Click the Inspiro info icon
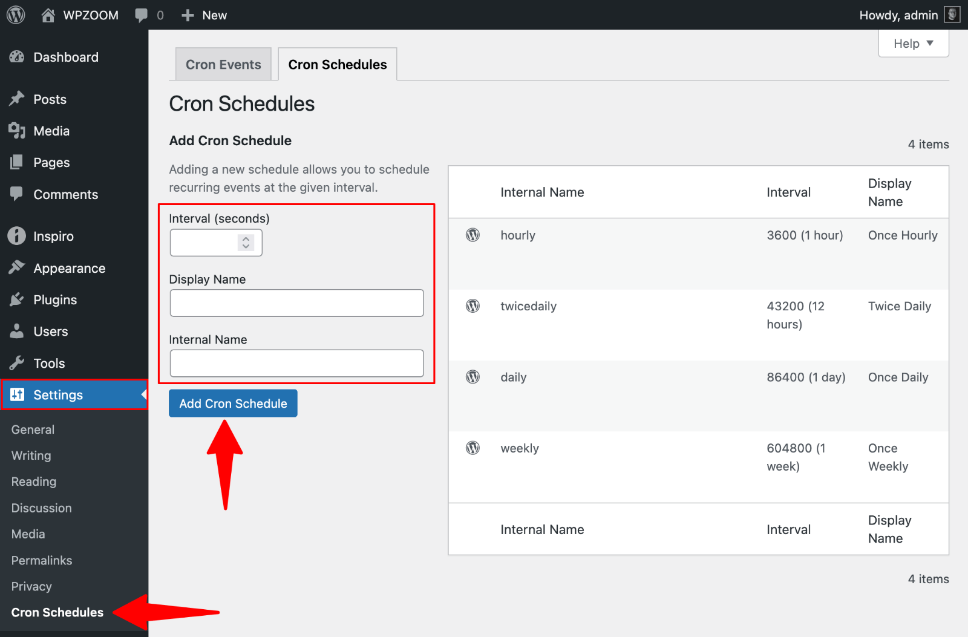The width and height of the screenshot is (968, 637). (17, 235)
